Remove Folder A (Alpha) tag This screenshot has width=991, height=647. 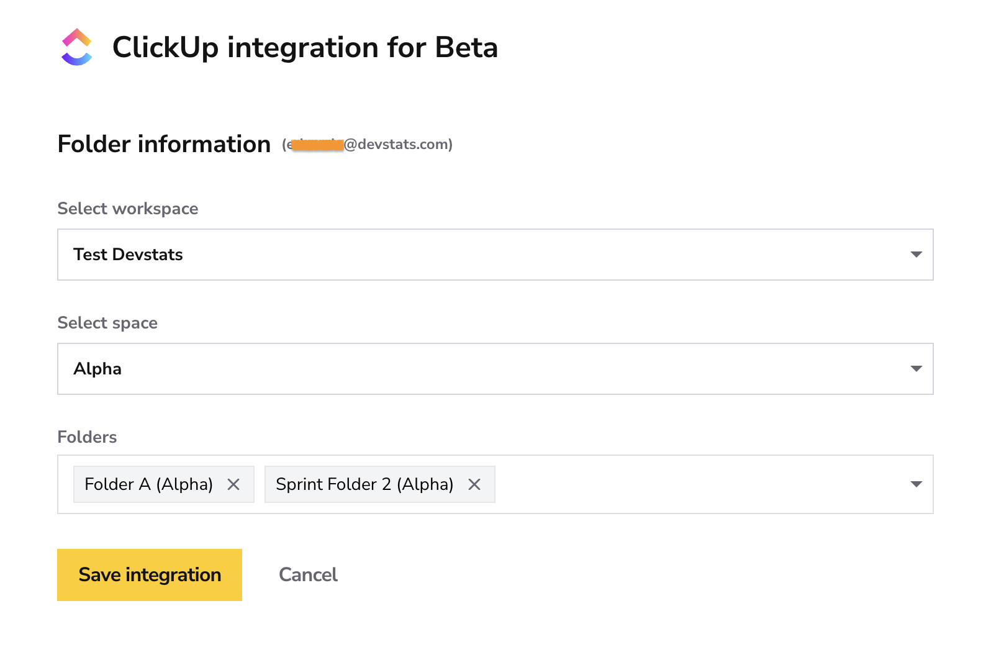[233, 484]
